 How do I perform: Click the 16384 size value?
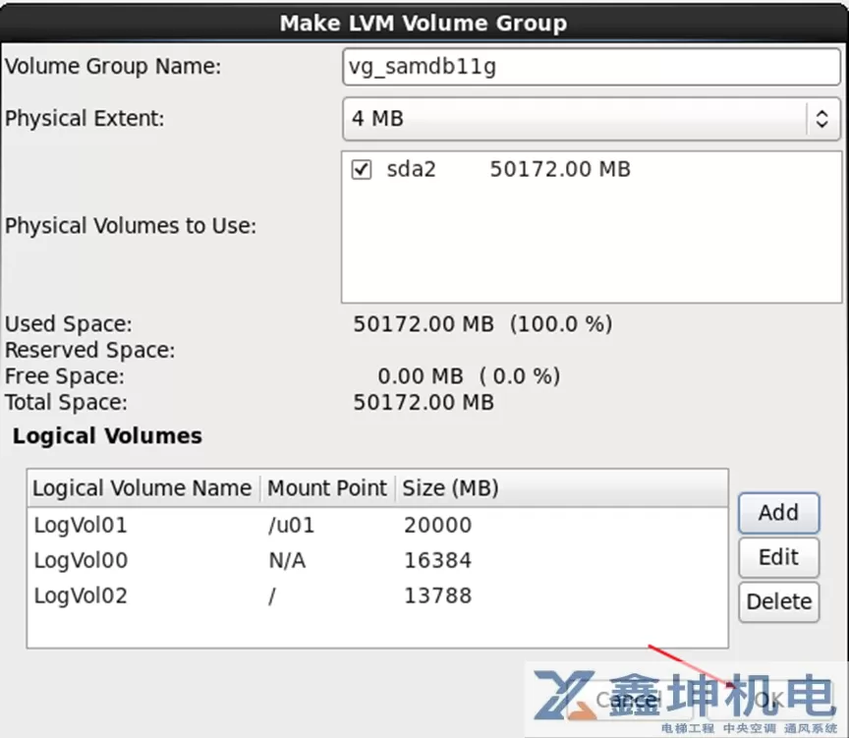click(437, 560)
